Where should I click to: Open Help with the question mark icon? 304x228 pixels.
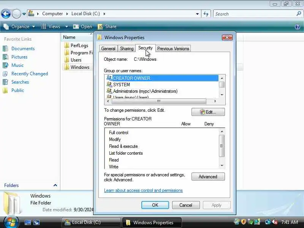click(x=298, y=27)
